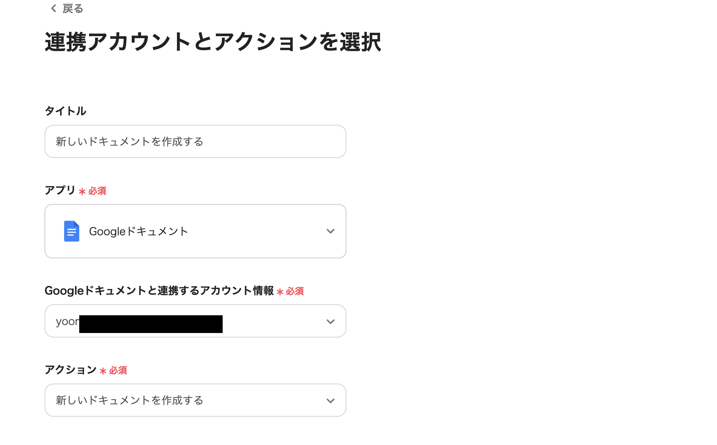Viewport: 717px width, 445px height.
Task: Click the red asterisk next to アクション
Action: point(103,370)
